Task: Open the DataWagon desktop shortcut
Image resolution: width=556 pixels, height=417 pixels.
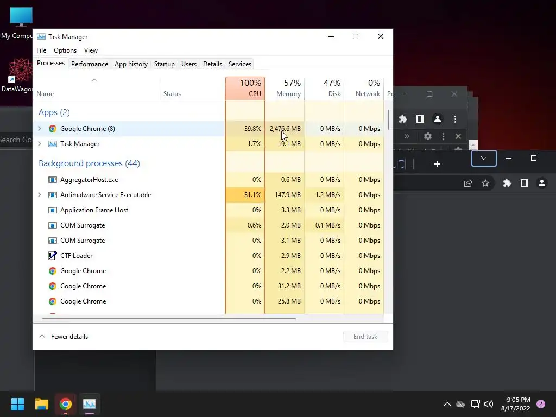Action: [x=20, y=75]
